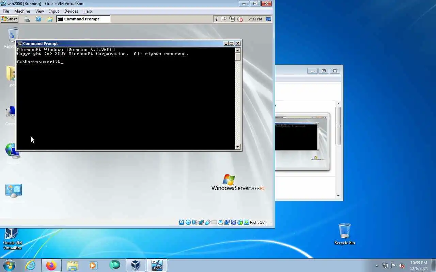The image size is (436, 272).
Task: Open Firefox from host taskbar
Action: pyautogui.click(x=51, y=265)
